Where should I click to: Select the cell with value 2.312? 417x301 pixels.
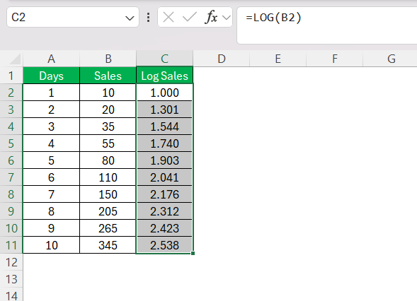coord(165,211)
